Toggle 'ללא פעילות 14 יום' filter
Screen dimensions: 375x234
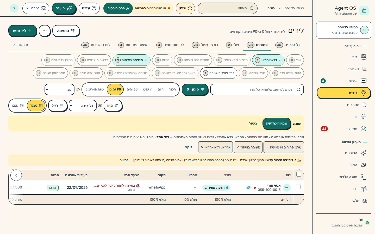click(219, 73)
